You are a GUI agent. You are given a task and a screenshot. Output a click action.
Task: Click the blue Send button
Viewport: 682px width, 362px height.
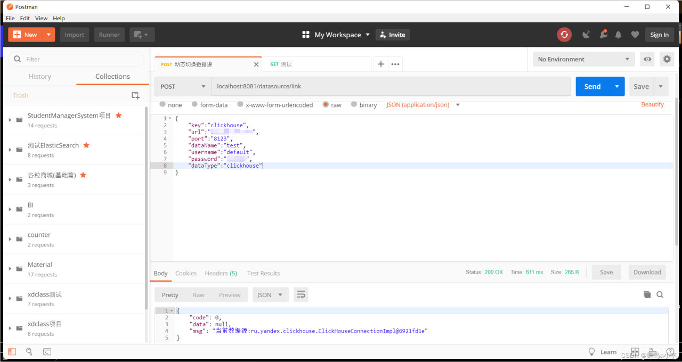[x=592, y=86]
